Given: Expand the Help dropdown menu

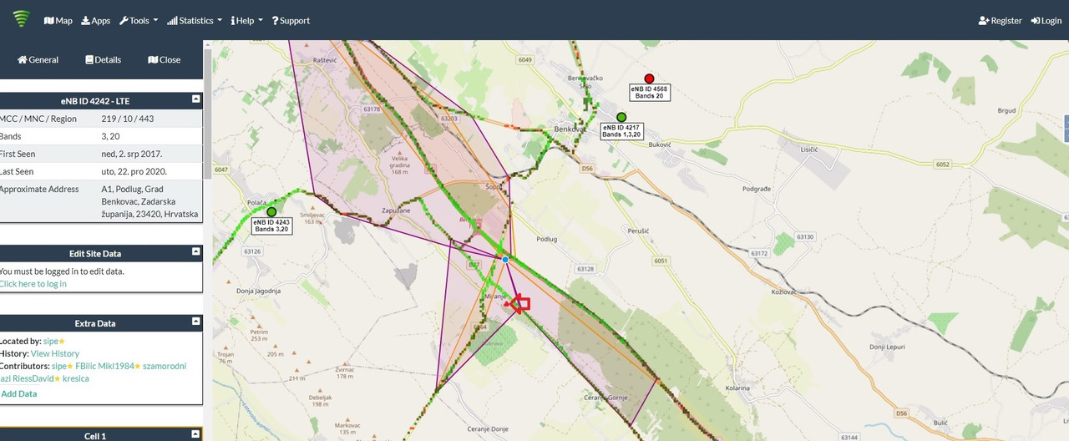Looking at the screenshot, I should pos(247,21).
